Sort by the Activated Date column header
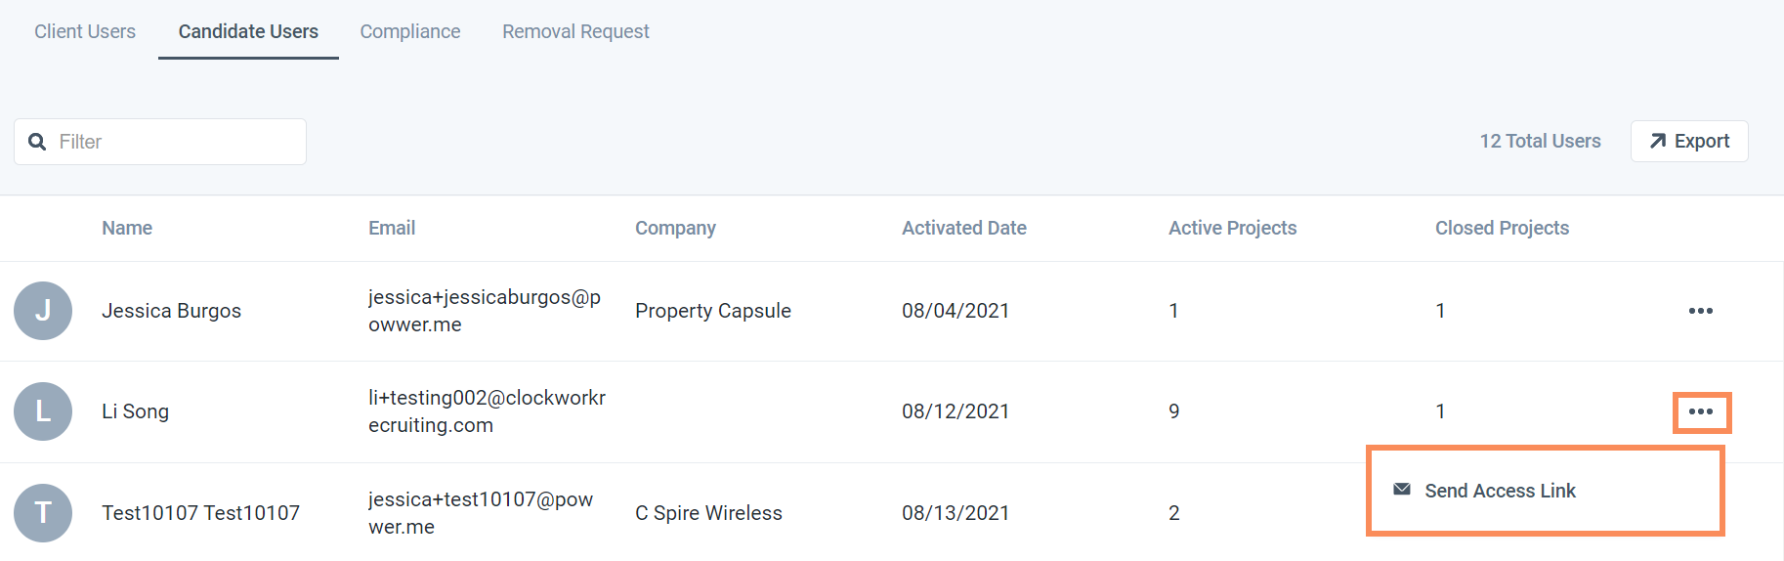The height and width of the screenshot is (561, 1784). point(963,228)
